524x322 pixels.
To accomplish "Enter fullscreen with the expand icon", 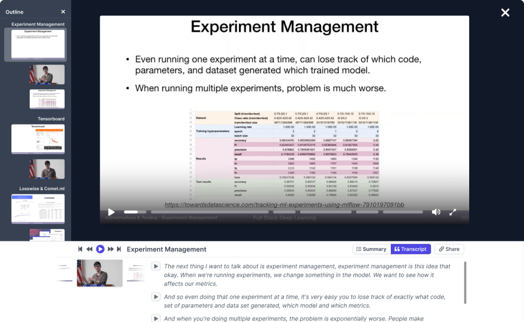I will point(452,212).
